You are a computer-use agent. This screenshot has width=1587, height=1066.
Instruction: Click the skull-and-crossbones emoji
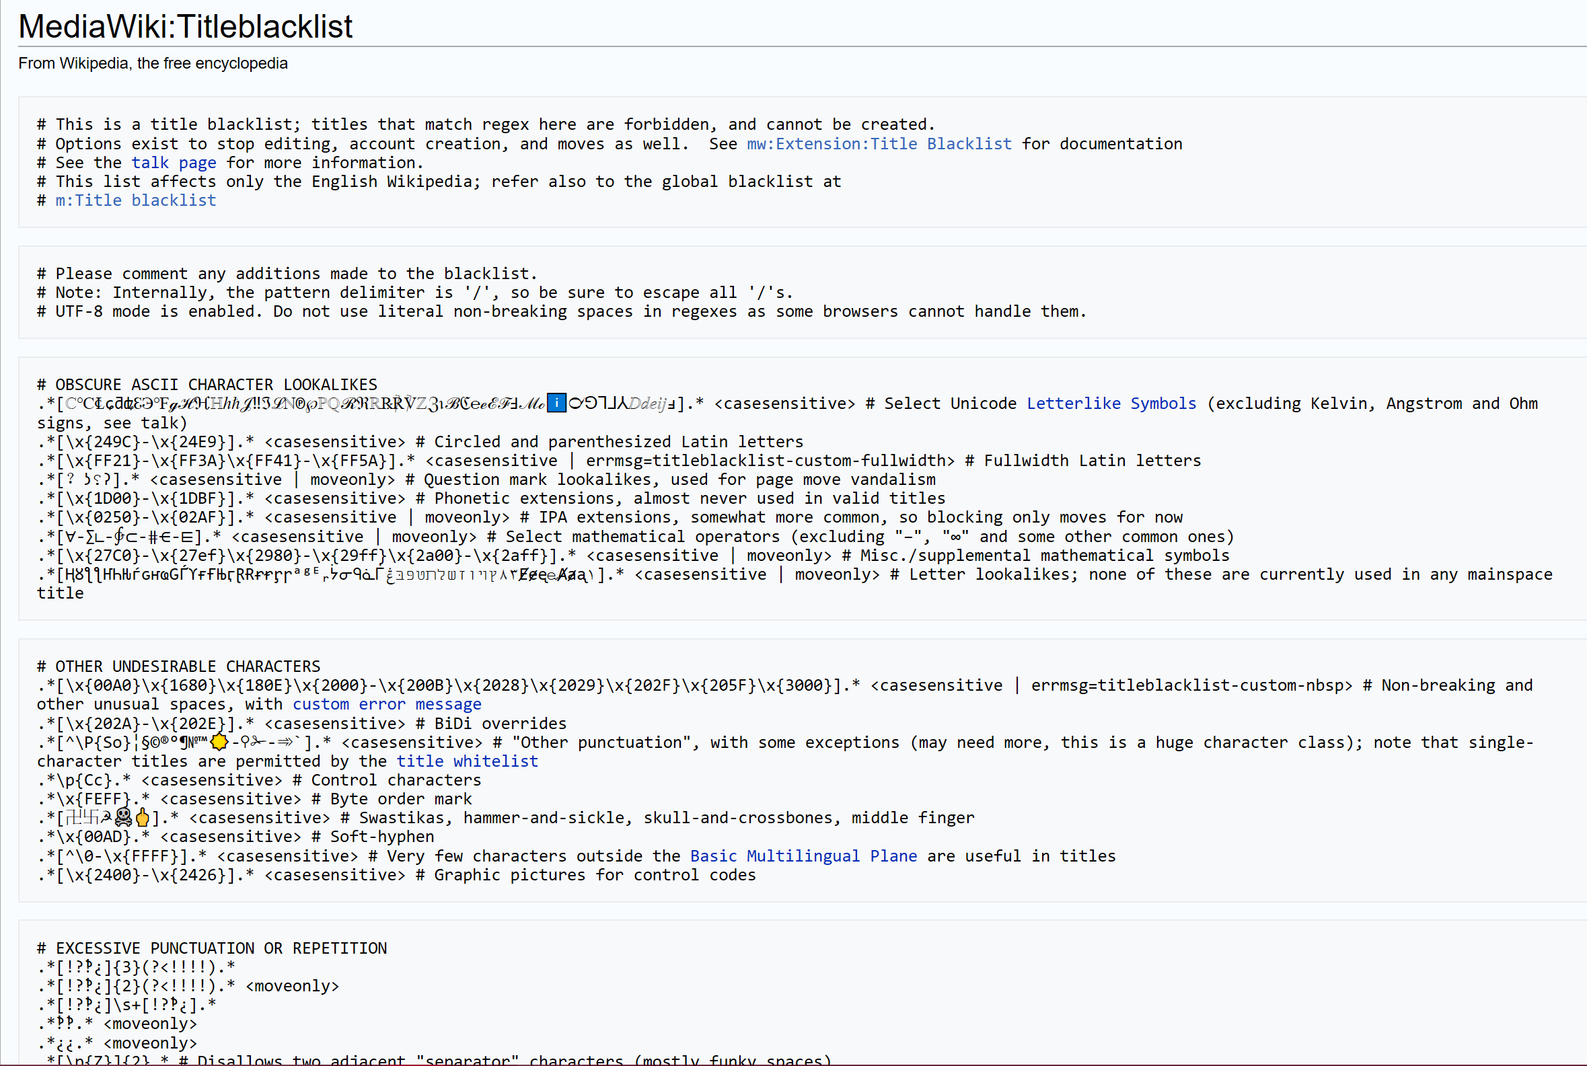124,817
